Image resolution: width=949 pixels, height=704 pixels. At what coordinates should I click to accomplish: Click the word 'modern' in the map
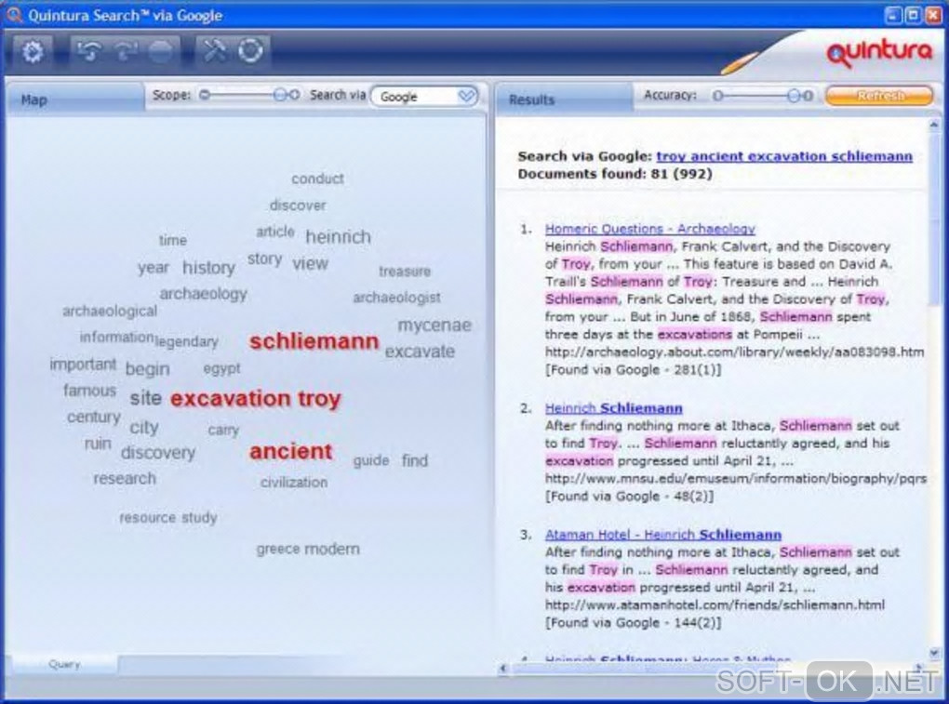[x=331, y=549]
